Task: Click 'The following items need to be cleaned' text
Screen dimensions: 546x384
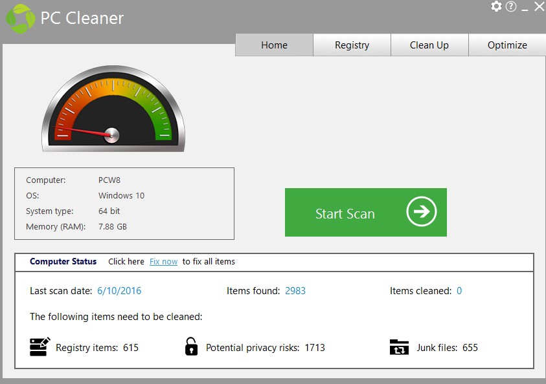Action: click(x=116, y=317)
